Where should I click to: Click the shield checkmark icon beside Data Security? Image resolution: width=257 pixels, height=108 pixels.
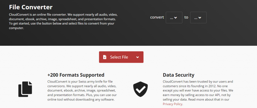[140, 89]
